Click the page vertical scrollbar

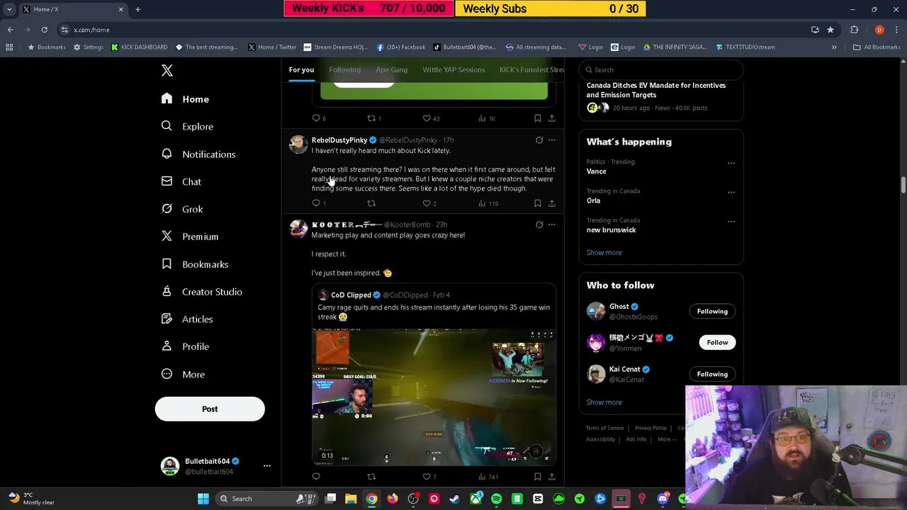pyautogui.click(x=903, y=184)
